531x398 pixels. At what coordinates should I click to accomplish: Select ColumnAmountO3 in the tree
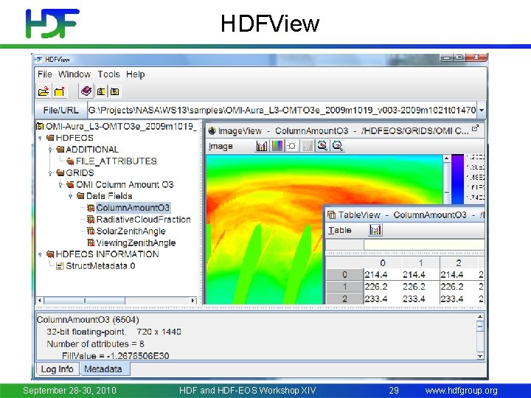pyautogui.click(x=133, y=208)
